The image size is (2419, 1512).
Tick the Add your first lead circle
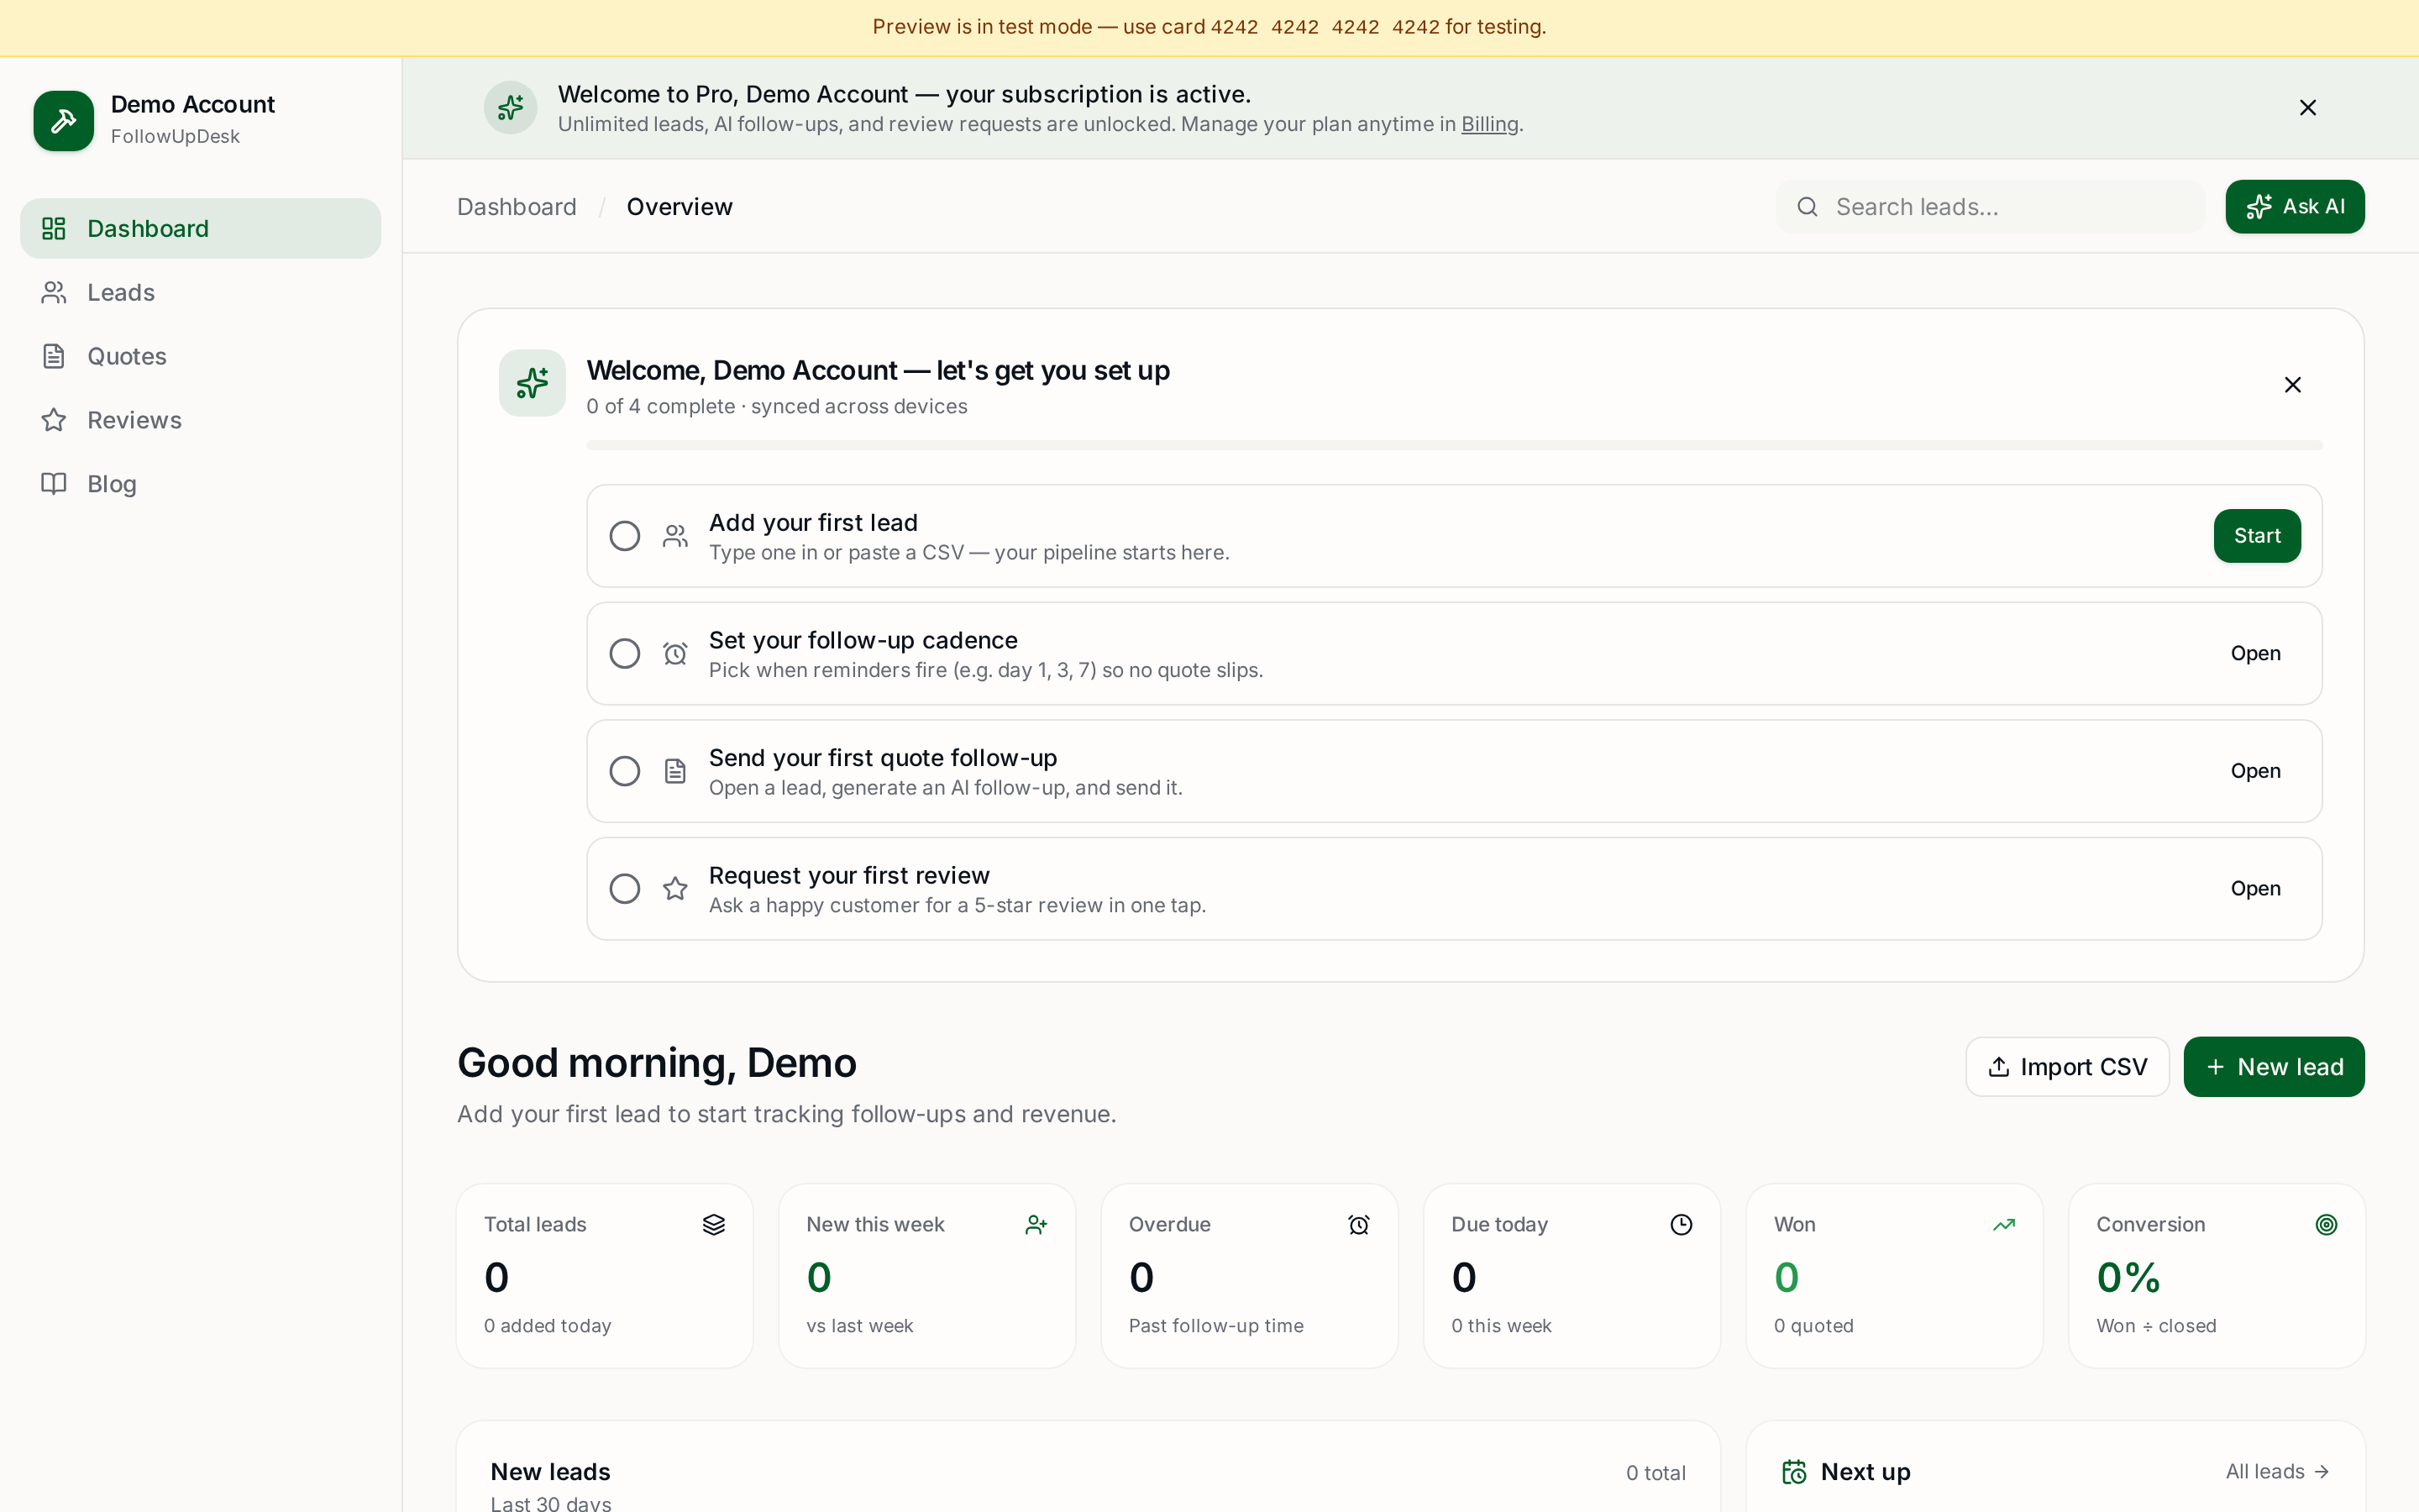(x=625, y=536)
